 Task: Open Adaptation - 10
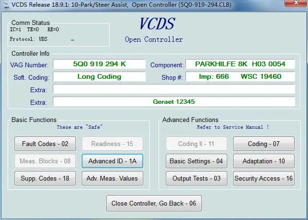point(264,161)
